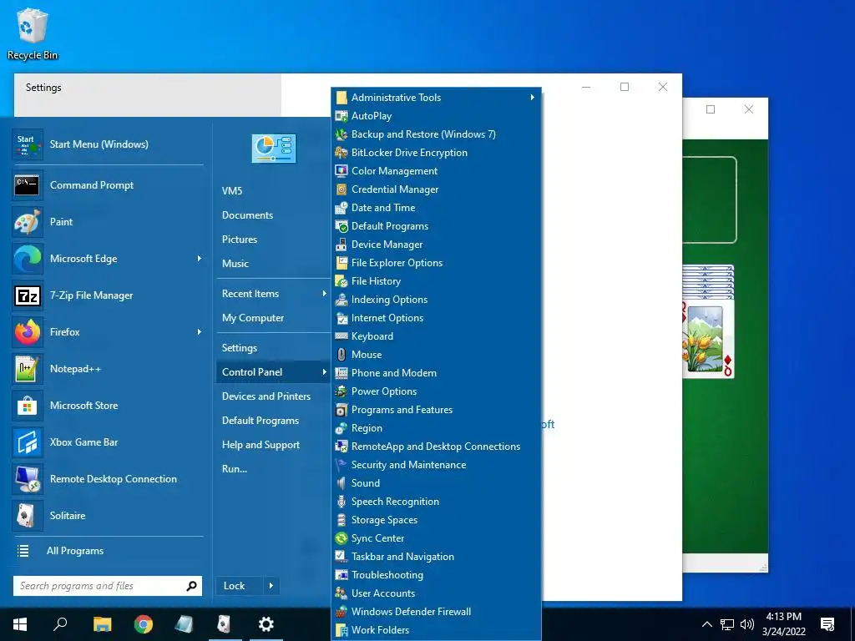855x641 pixels.
Task: Click the VM5 user name link
Action: coord(232,191)
